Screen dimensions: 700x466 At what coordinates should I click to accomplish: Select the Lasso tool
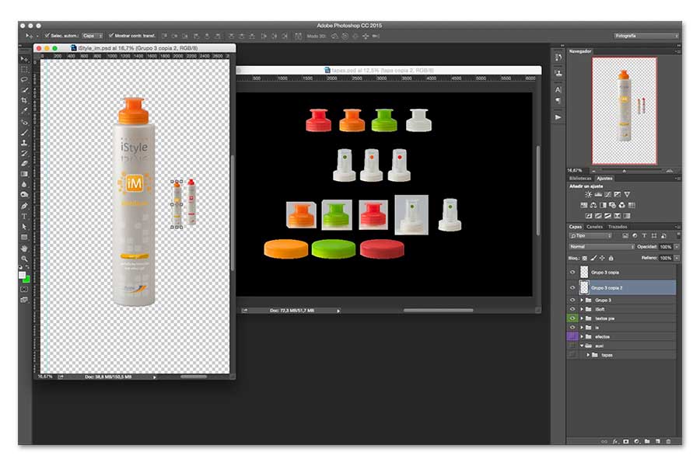[x=24, y=79]
